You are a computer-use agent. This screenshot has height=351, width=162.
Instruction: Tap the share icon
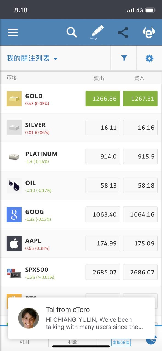click(123, 33)
